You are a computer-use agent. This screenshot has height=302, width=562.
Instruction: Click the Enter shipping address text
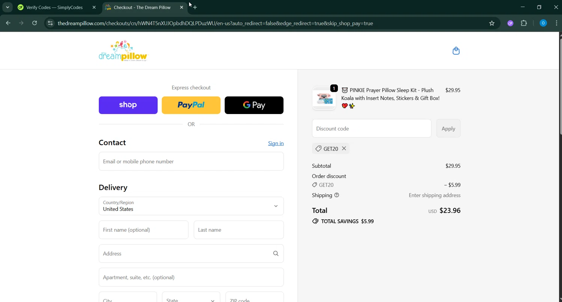pos(435,195)
